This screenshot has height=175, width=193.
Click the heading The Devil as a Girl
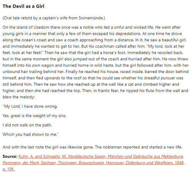tap(23, 6)
